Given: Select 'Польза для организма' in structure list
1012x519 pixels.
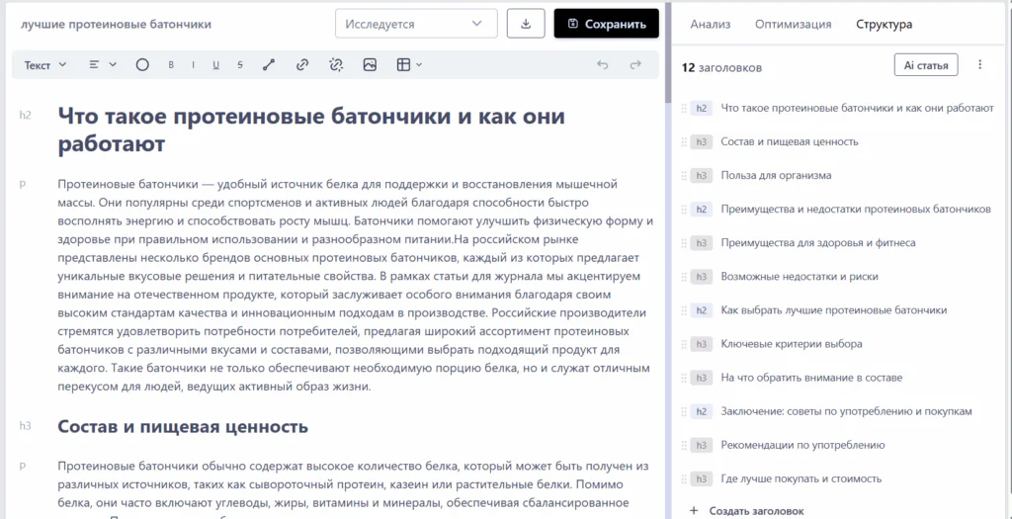Looking at the screenshot, I should pyautogui.click(x=776, y=175).
